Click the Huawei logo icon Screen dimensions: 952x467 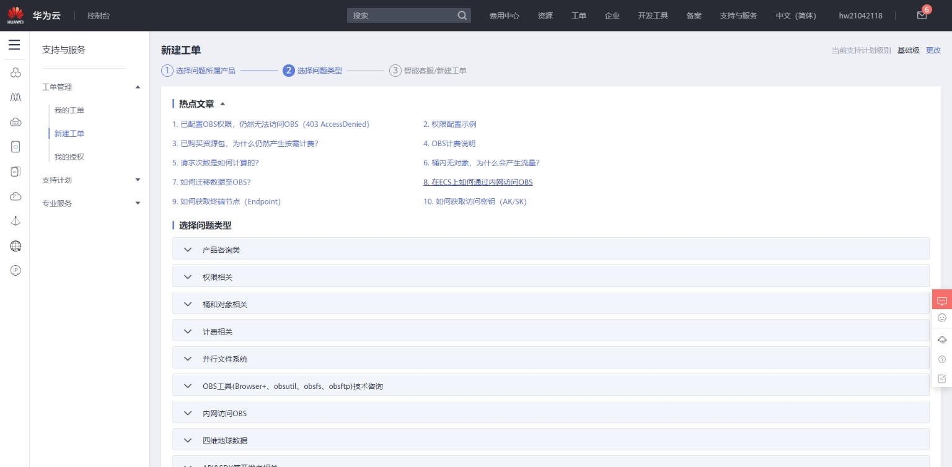(15, 15)
